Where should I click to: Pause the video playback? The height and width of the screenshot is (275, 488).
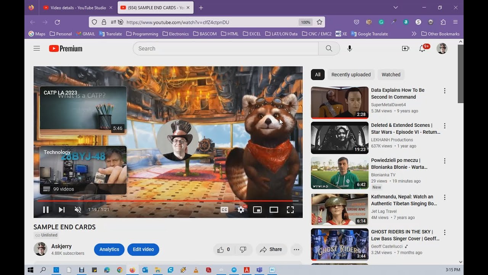pyautogui.click(x=46, y=210)
